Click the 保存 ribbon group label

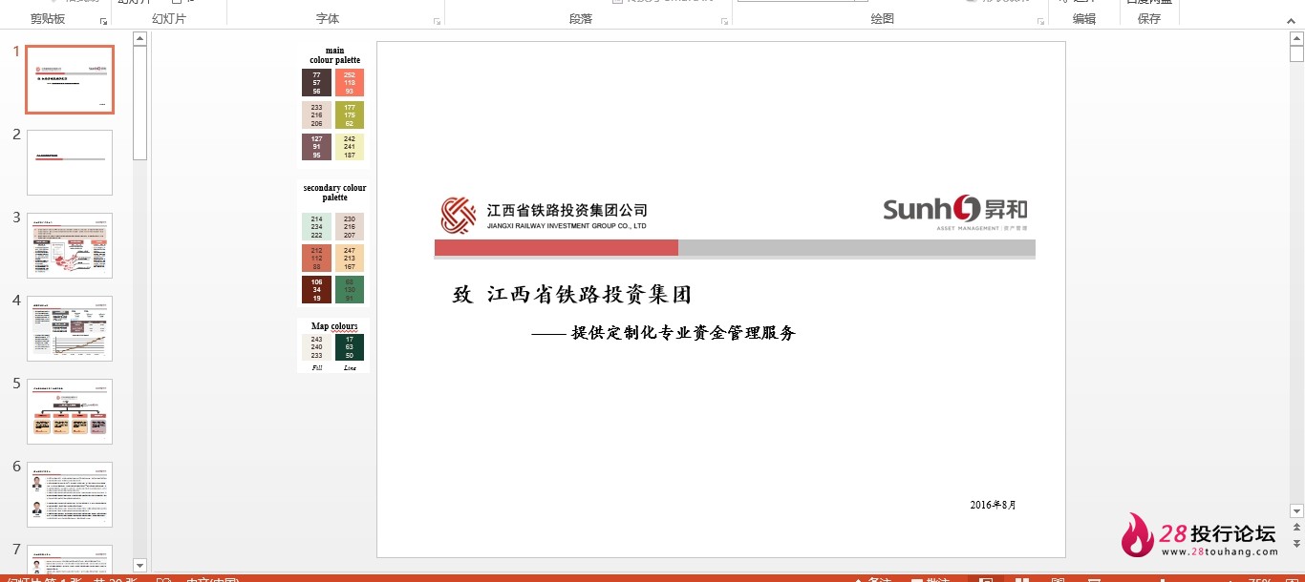pyautogui.click(x=1149, y=19)
